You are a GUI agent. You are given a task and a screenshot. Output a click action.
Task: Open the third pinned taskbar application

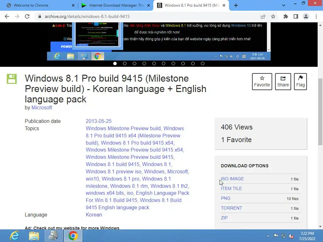tap(53, 236)
